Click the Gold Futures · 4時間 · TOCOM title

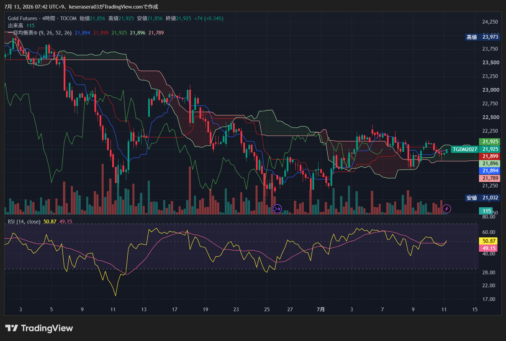(42, 19)
